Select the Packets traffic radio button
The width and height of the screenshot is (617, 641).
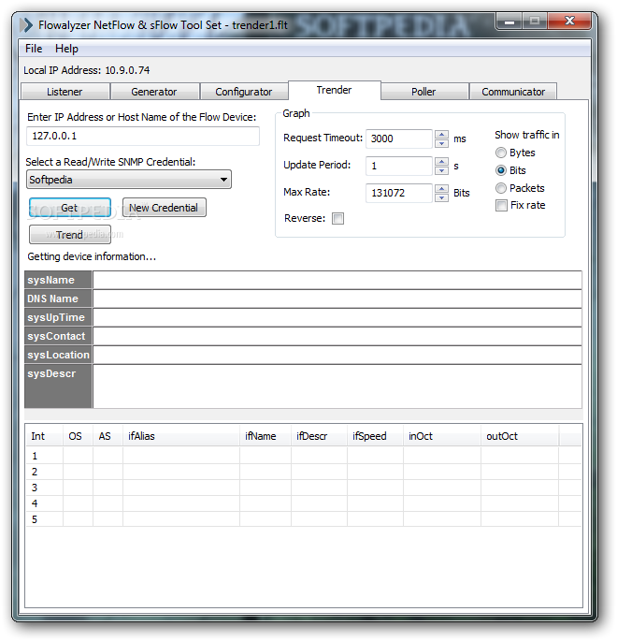coord(501,188)
